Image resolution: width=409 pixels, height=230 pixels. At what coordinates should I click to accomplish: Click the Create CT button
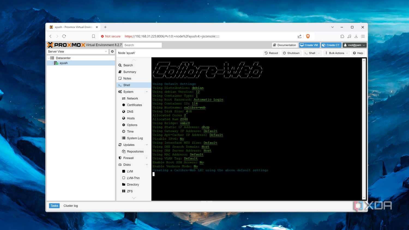tap(331, 45)
